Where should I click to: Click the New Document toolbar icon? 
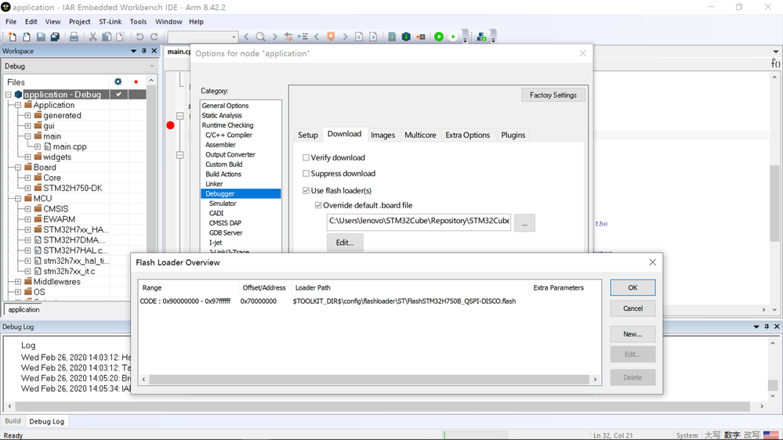click(x=12, y=37)
